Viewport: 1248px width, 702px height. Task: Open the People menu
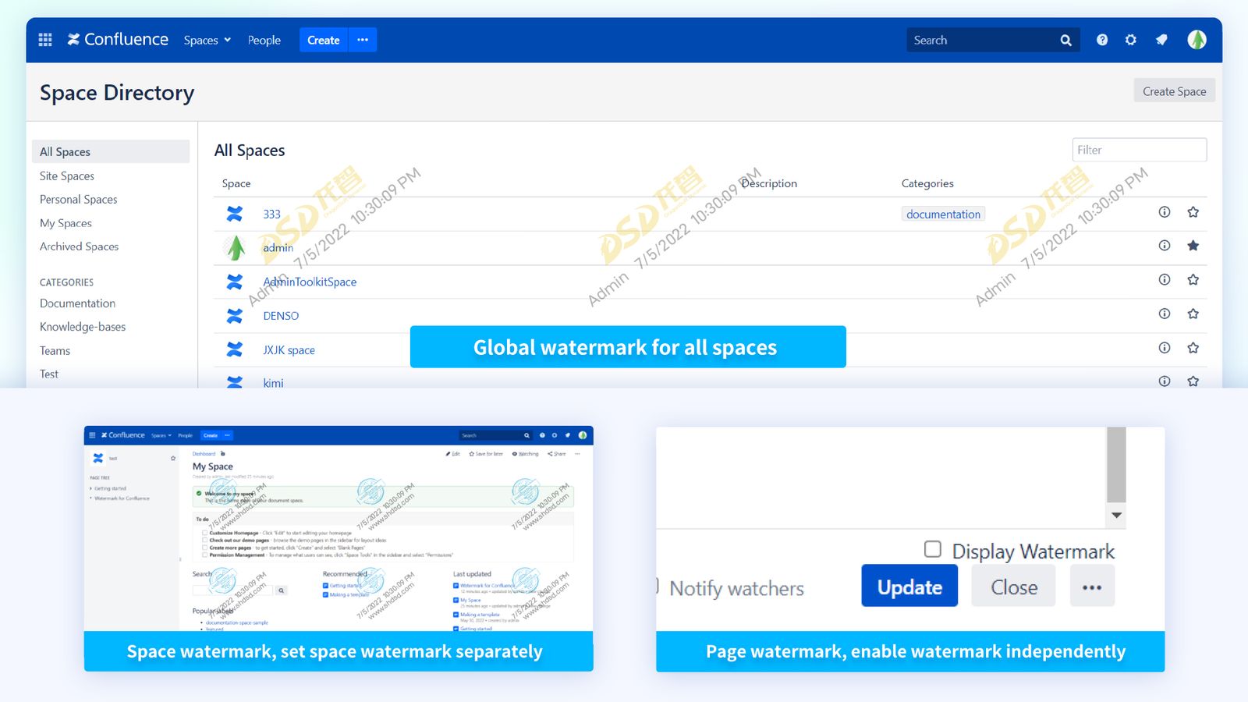264,40
